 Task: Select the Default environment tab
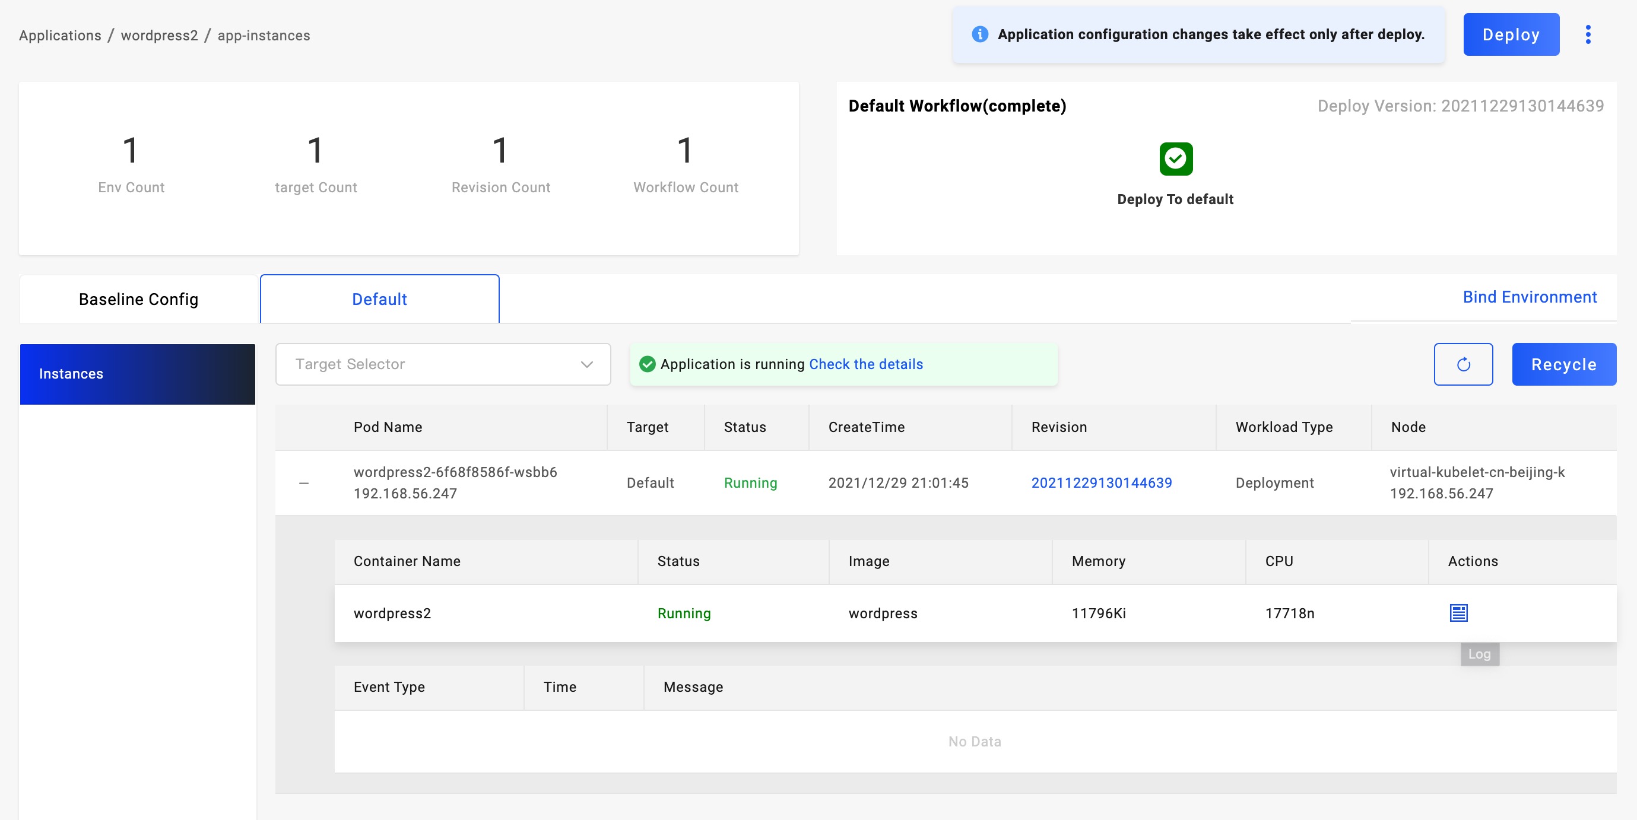point(379,299)
